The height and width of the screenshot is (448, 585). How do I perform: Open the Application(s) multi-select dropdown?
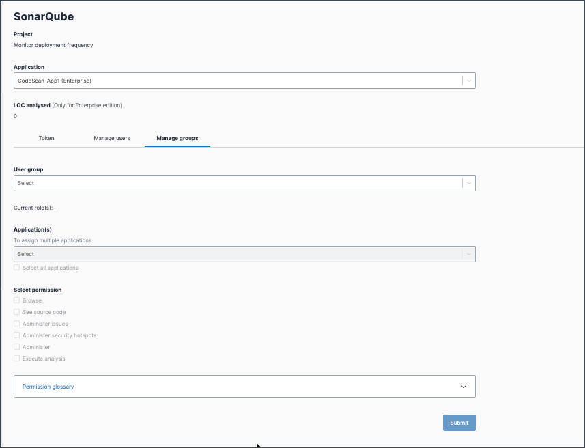(244, 254)
